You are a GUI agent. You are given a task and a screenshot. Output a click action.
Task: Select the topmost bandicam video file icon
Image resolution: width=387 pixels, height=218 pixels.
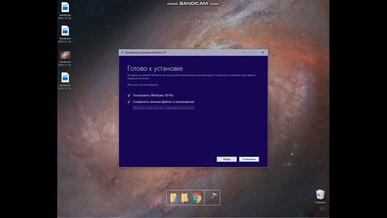coord(65,11)
